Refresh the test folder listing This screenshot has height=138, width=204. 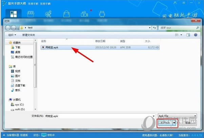[155, 28]
